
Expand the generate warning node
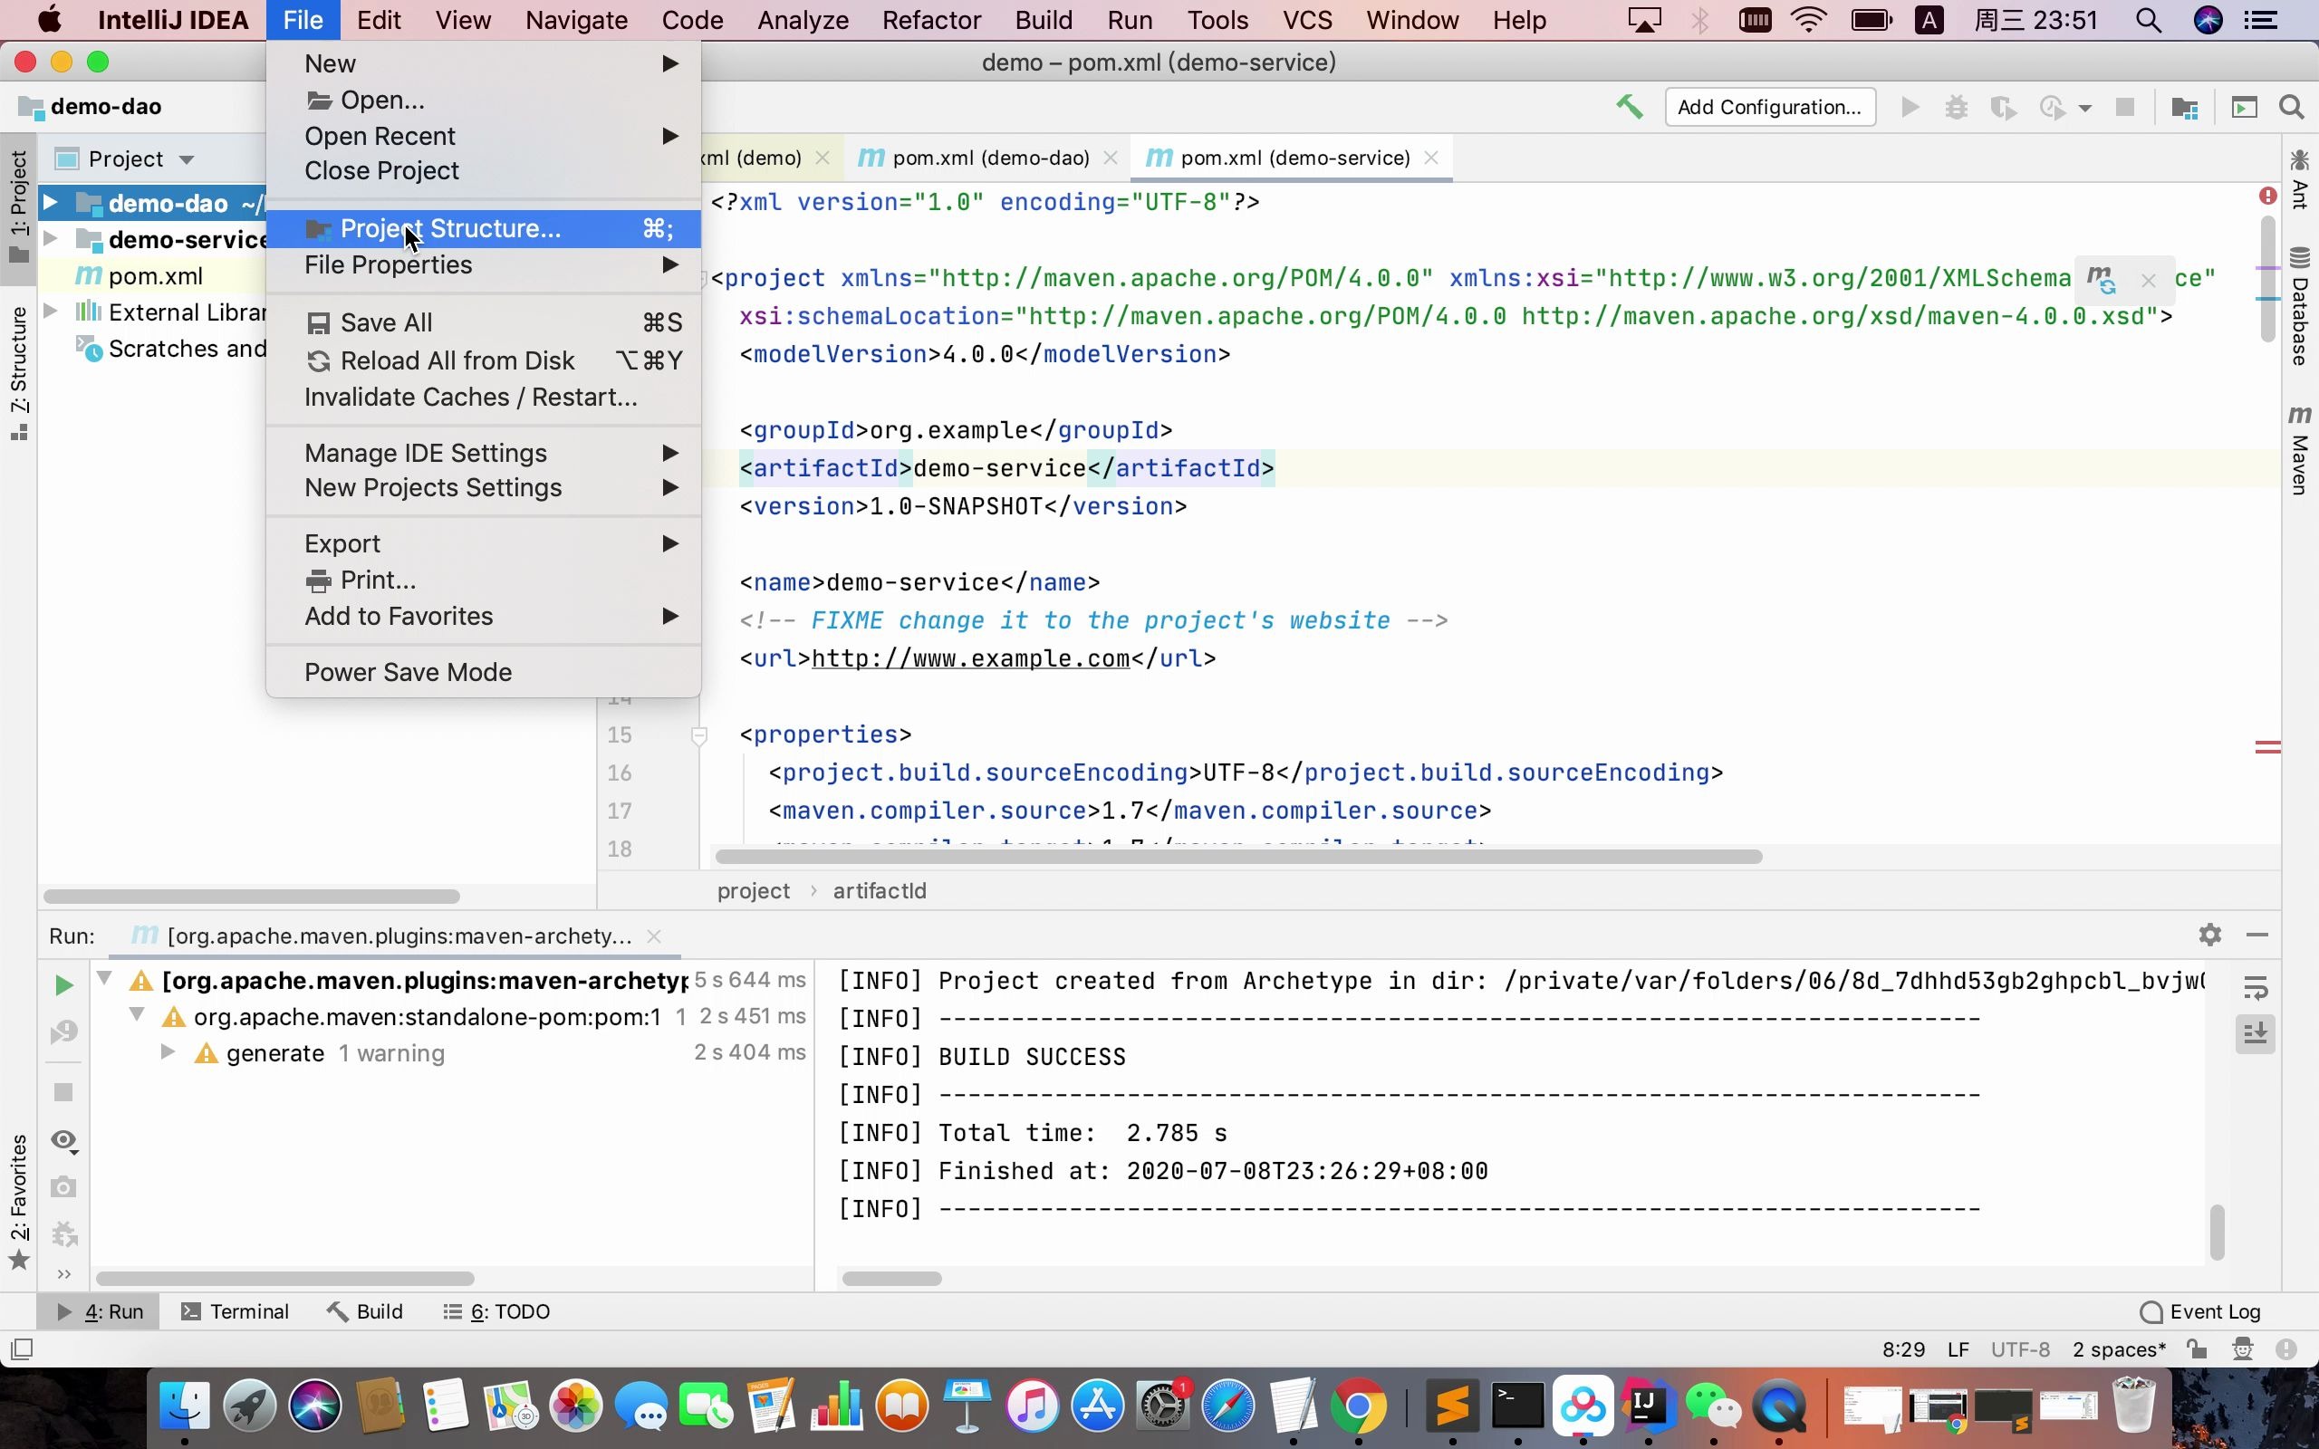pos(168,1051)
